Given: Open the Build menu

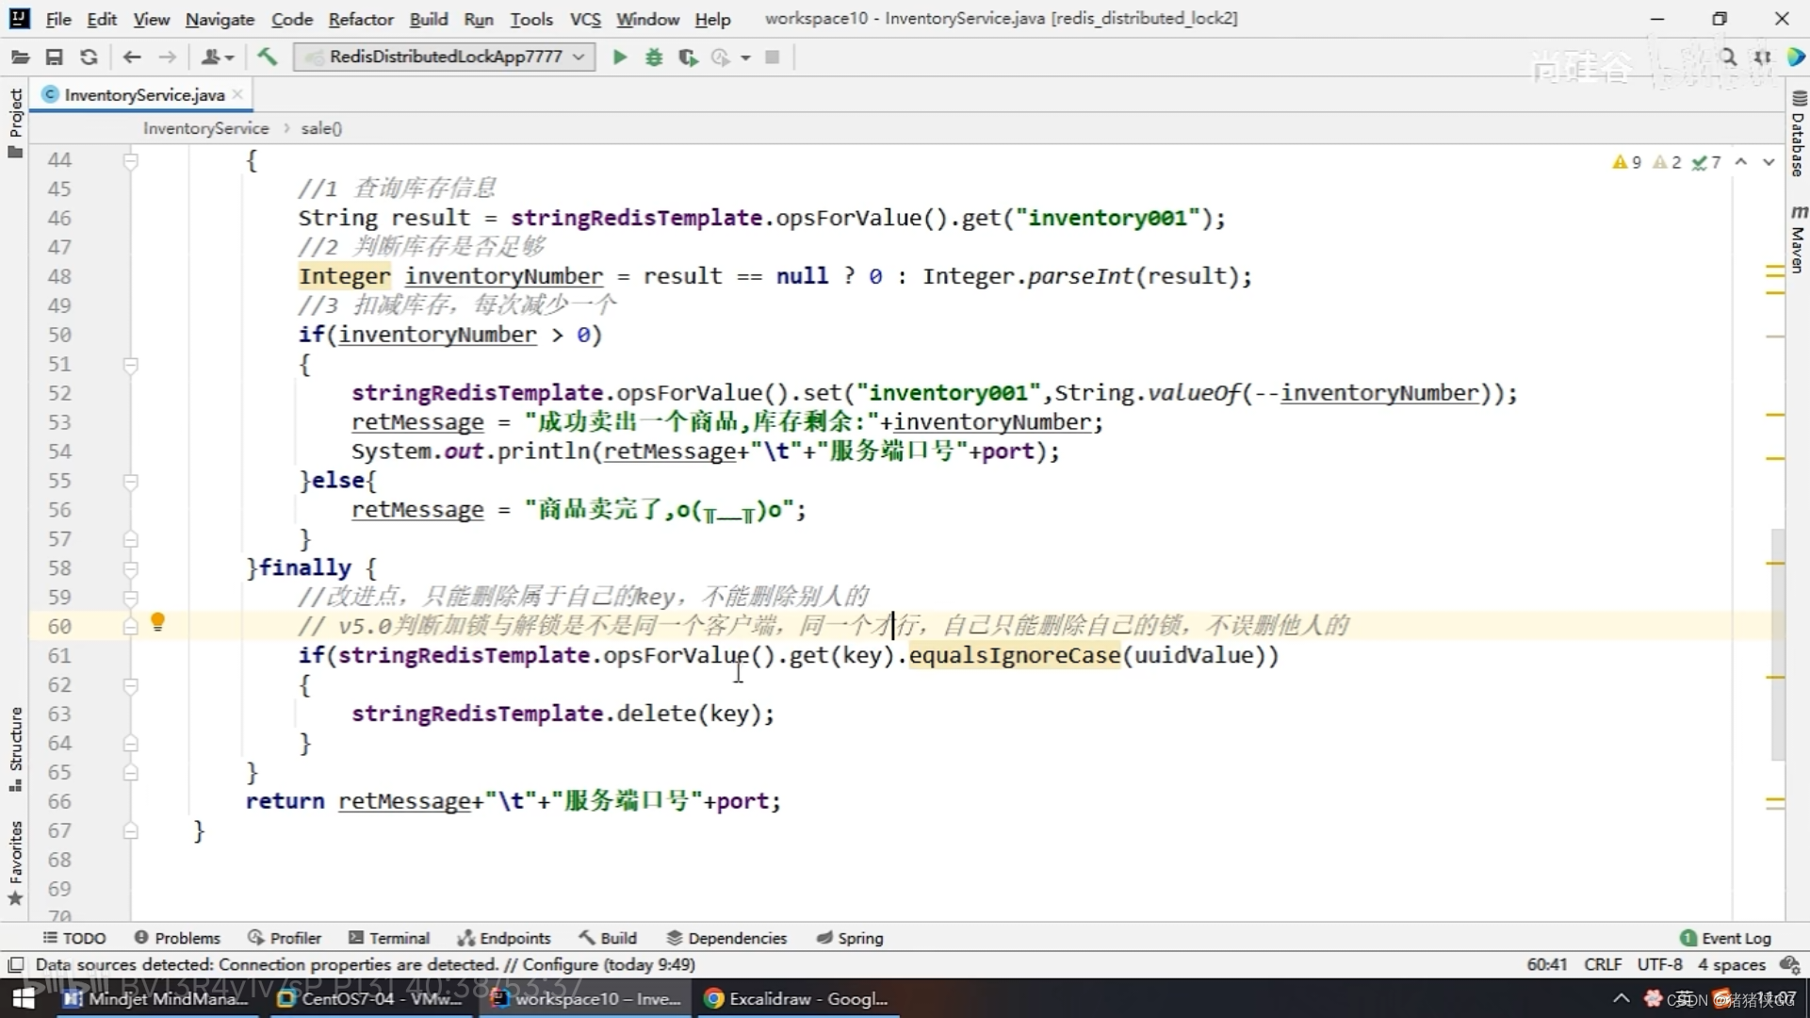Looking at the screenshot, I should click(x=429, y=19).
